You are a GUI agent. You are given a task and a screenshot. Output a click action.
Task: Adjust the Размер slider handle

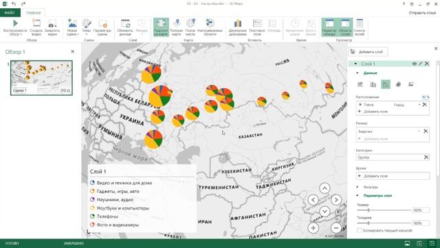(x=368, y=210)
